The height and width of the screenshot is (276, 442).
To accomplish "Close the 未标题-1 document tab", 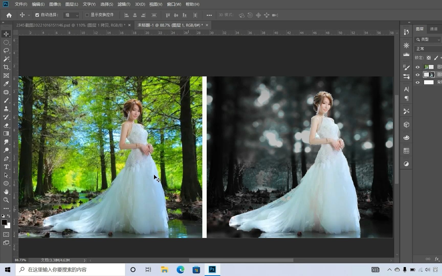I will pyautogui.click(x=207, y=25).
